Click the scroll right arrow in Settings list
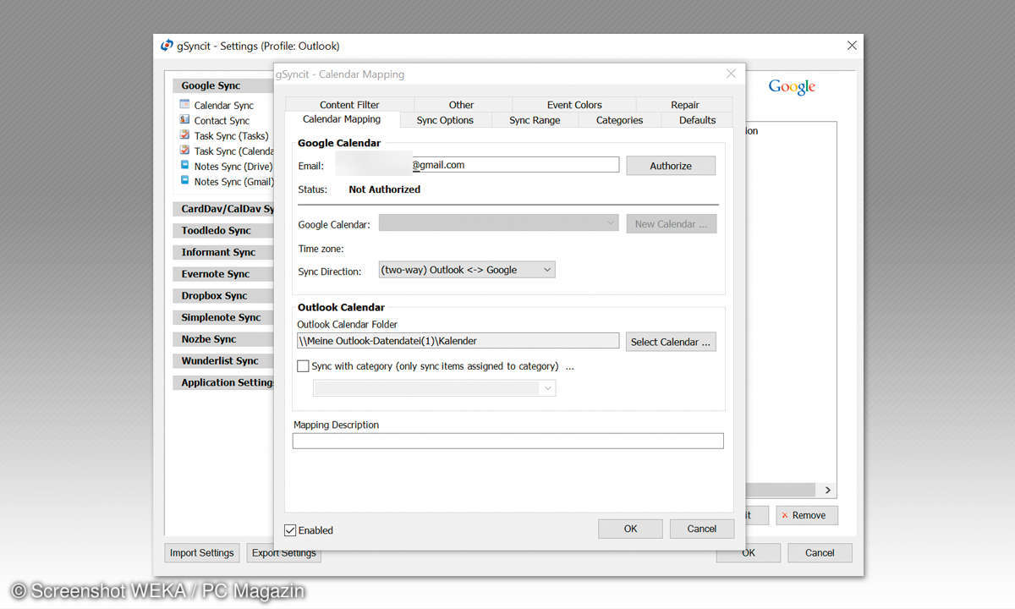 827,490
